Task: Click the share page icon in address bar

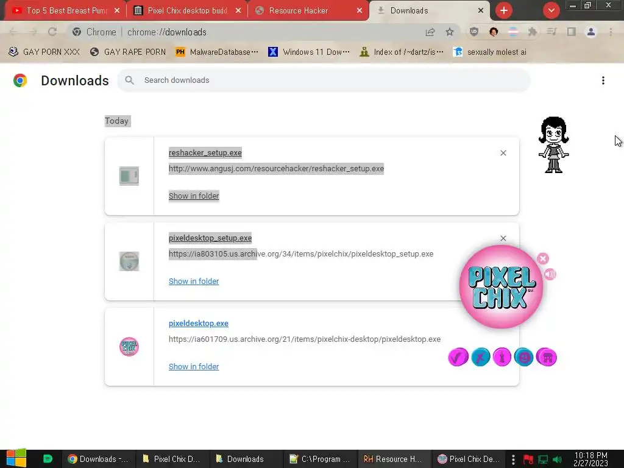Action: click(x=430, y=32)
